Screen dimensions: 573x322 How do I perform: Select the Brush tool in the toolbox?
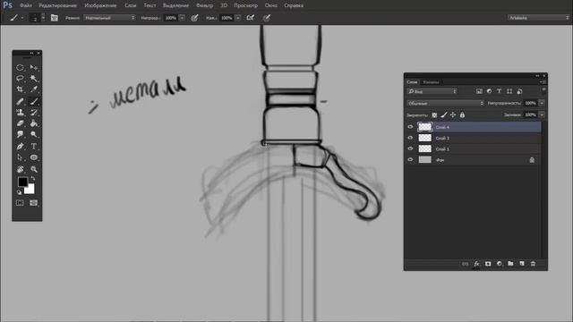pyautogui.click(x=34, y=101)
